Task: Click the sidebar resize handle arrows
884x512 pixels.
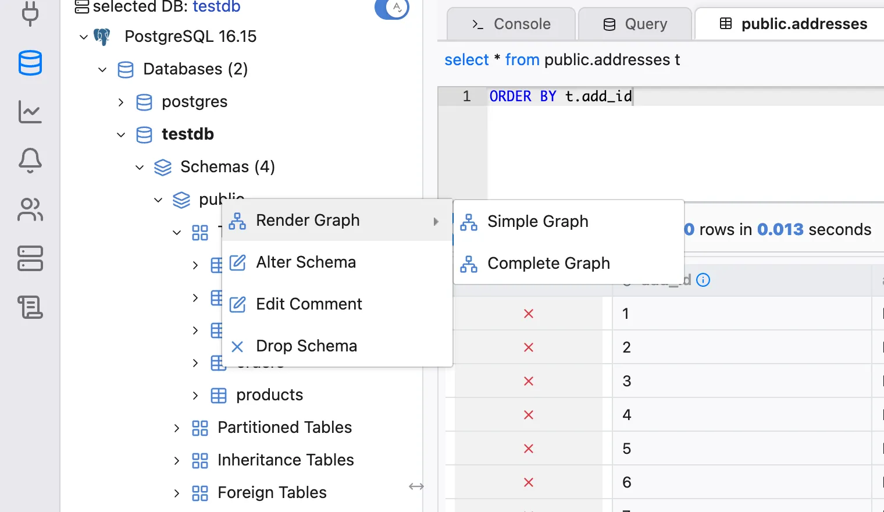Action: pos(416,486)
